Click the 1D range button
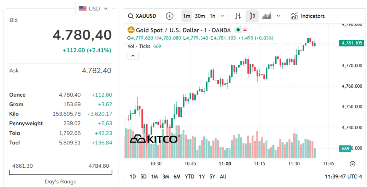Viewport: 367px width, 187px height. click(133, 177)
